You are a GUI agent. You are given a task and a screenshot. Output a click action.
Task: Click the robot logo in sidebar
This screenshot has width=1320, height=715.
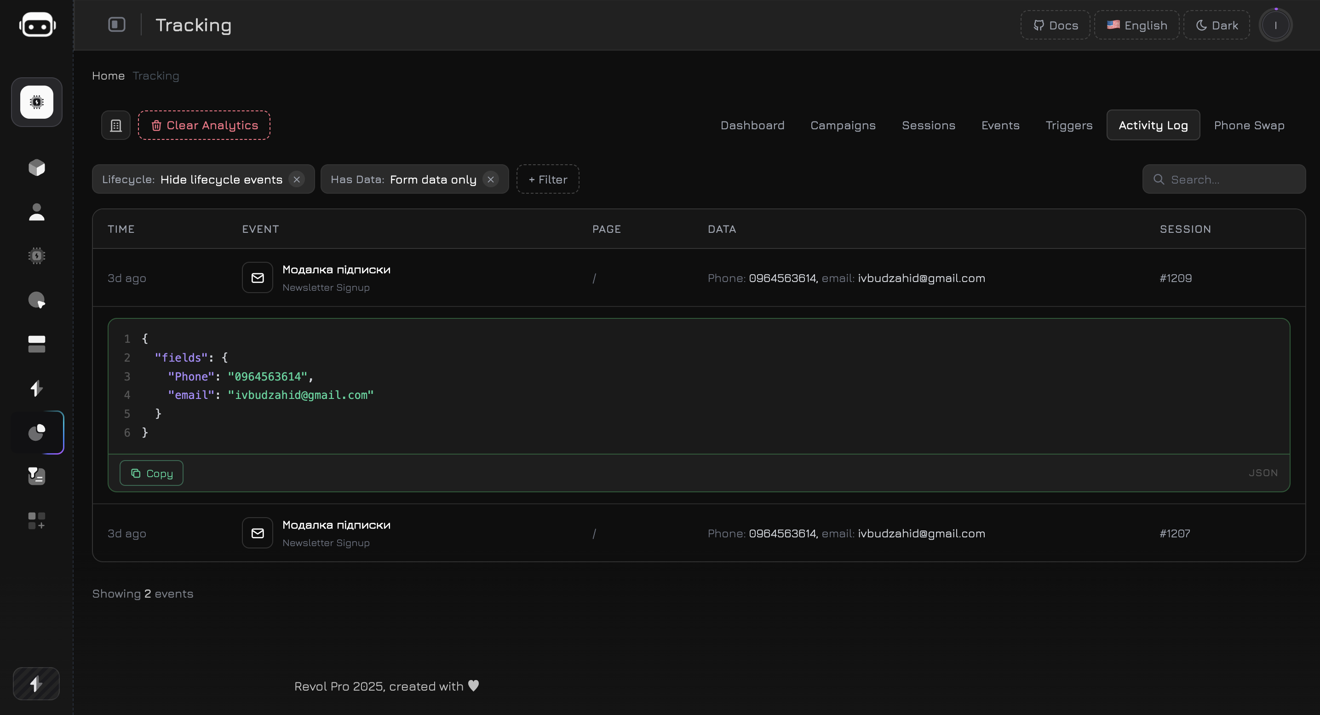[37, 24]
